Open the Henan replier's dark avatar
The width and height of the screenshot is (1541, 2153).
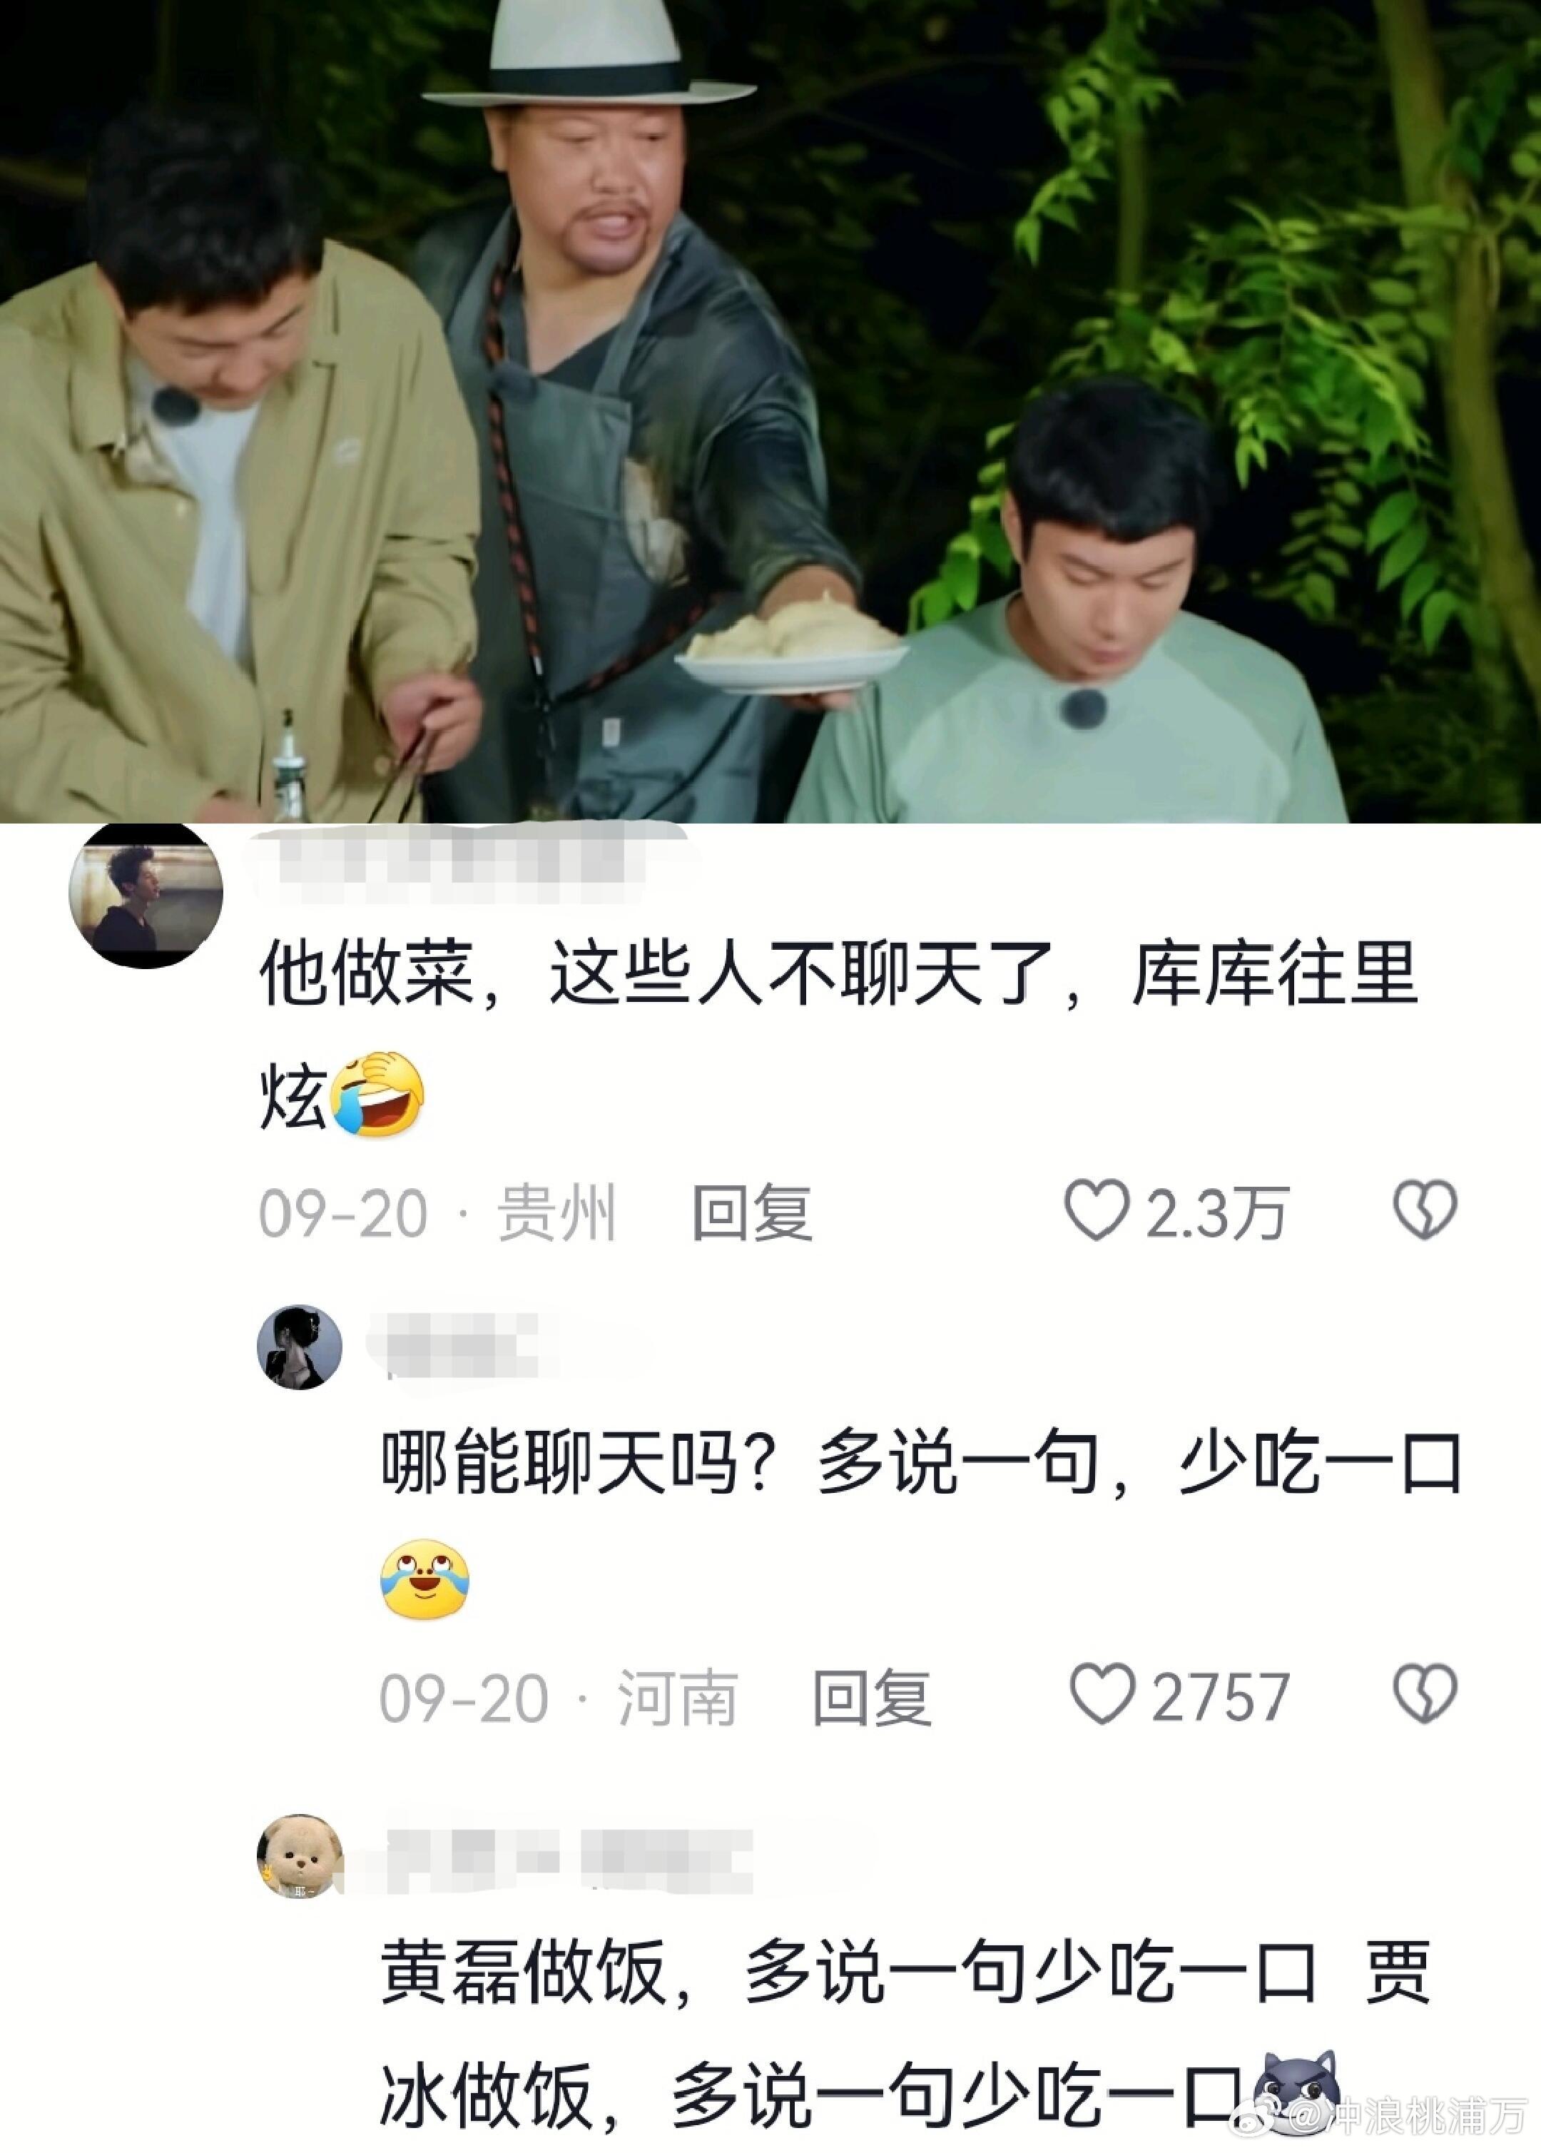coord(300,1347)
